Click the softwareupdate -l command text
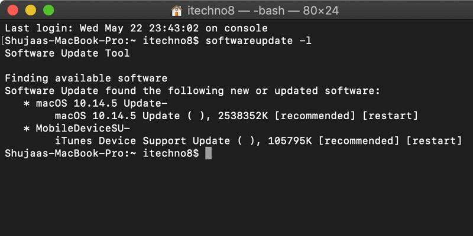This screenshot has height=236, width=473. click(x=258, y=41)
